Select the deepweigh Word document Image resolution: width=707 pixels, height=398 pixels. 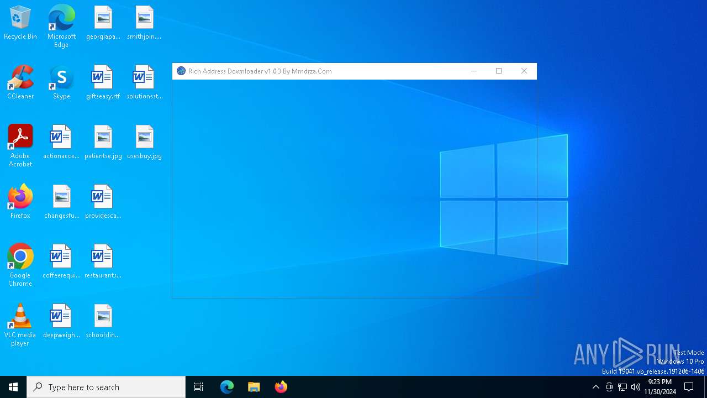pyautogui.click(x=61, y=322)
